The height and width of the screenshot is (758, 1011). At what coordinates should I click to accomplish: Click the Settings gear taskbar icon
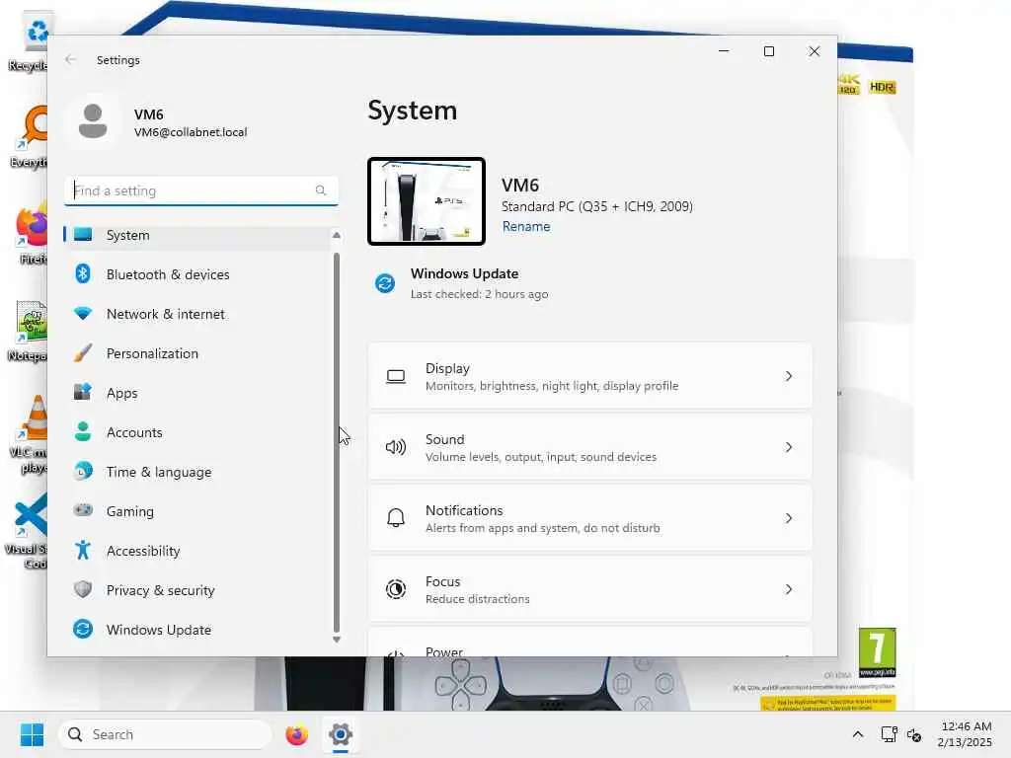[x=341, y=734]
